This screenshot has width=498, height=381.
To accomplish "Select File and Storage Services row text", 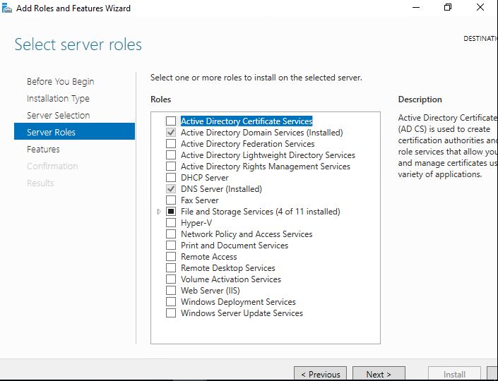I will pos(261,211).
